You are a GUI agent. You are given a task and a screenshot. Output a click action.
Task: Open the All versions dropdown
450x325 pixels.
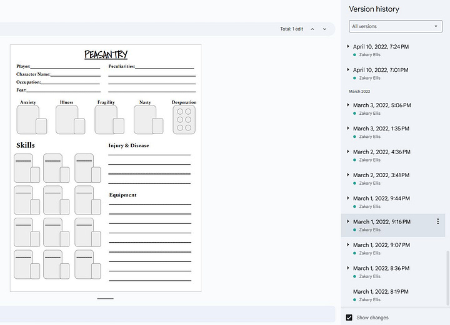click(x=396, y=26)
